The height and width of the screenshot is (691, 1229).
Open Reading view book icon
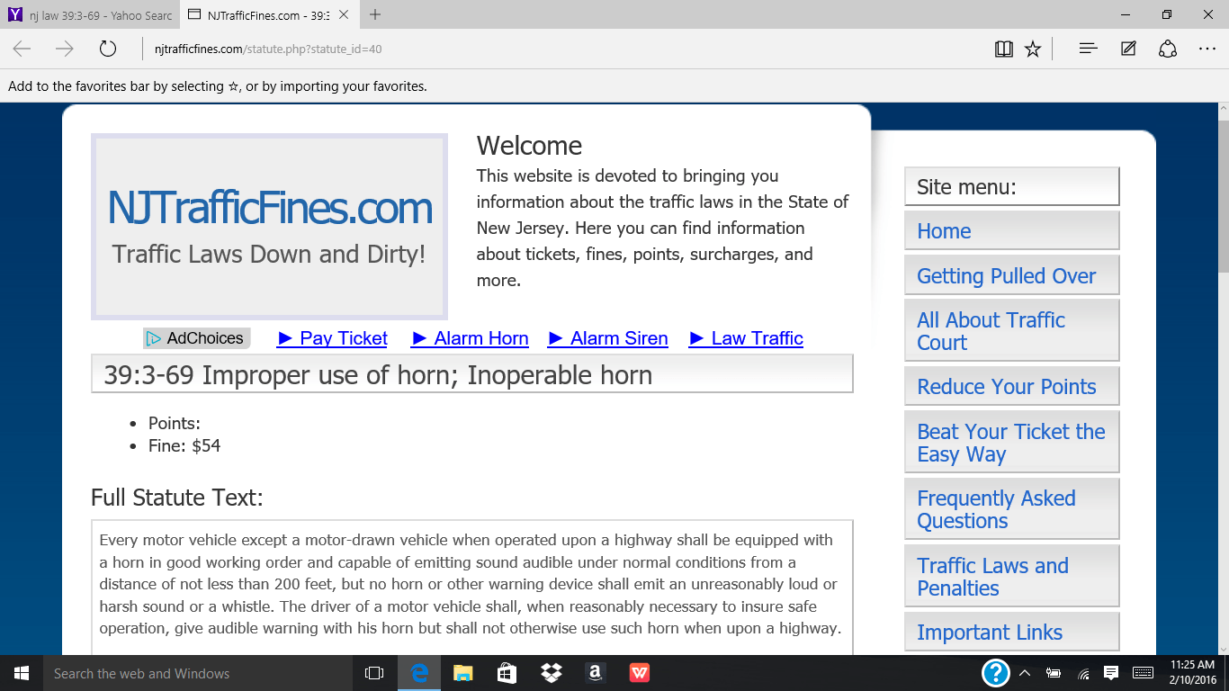coord(1004,49)
